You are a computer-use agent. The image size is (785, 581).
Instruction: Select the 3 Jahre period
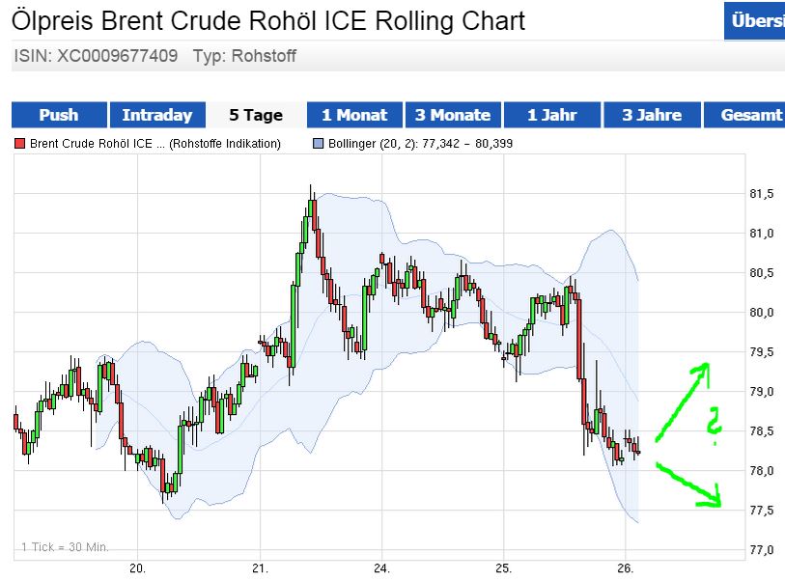653,115
